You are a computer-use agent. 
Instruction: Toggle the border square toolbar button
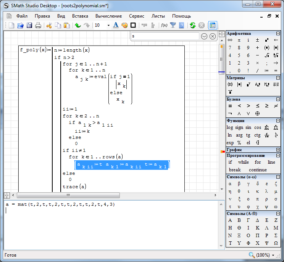pyautogui.click(x=133, y=26)
